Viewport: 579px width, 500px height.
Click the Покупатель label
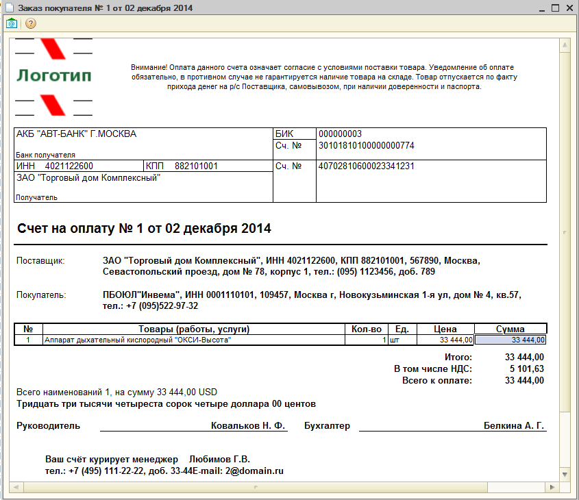pos(41,295)
